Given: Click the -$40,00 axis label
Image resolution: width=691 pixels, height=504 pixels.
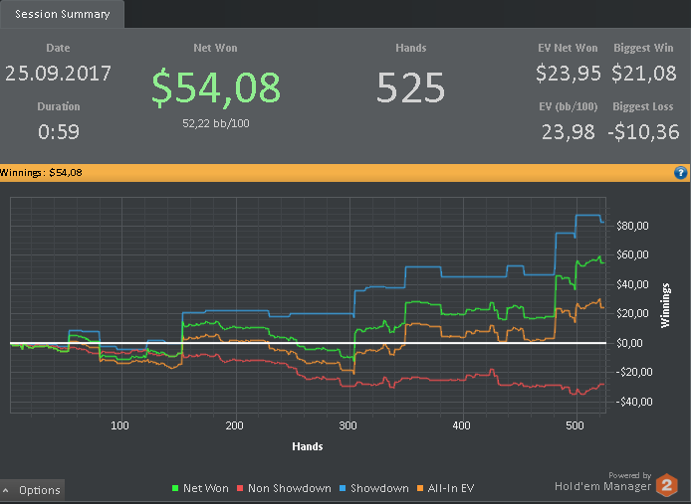Looking at the screenshot, I should click(x=633, y=402).
